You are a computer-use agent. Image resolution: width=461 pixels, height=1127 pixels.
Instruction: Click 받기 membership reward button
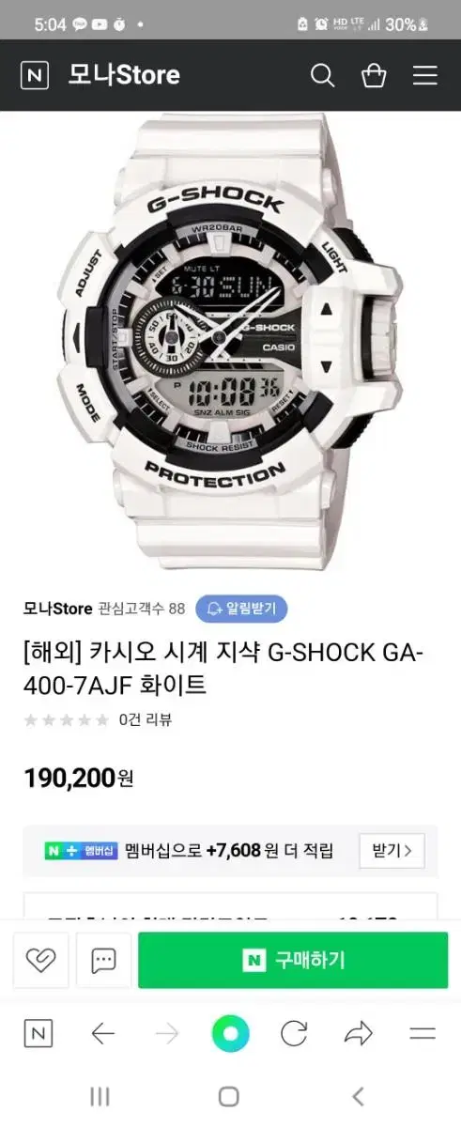(x=392, y=851)
